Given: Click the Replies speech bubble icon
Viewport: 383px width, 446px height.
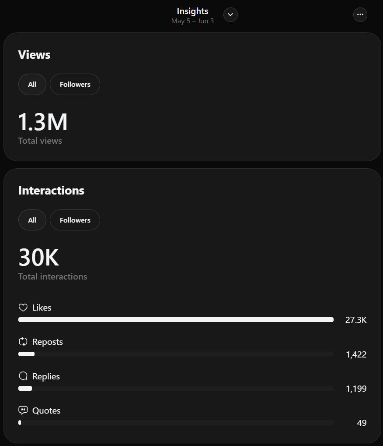Looking at the screenshot, I should [23, 376].
